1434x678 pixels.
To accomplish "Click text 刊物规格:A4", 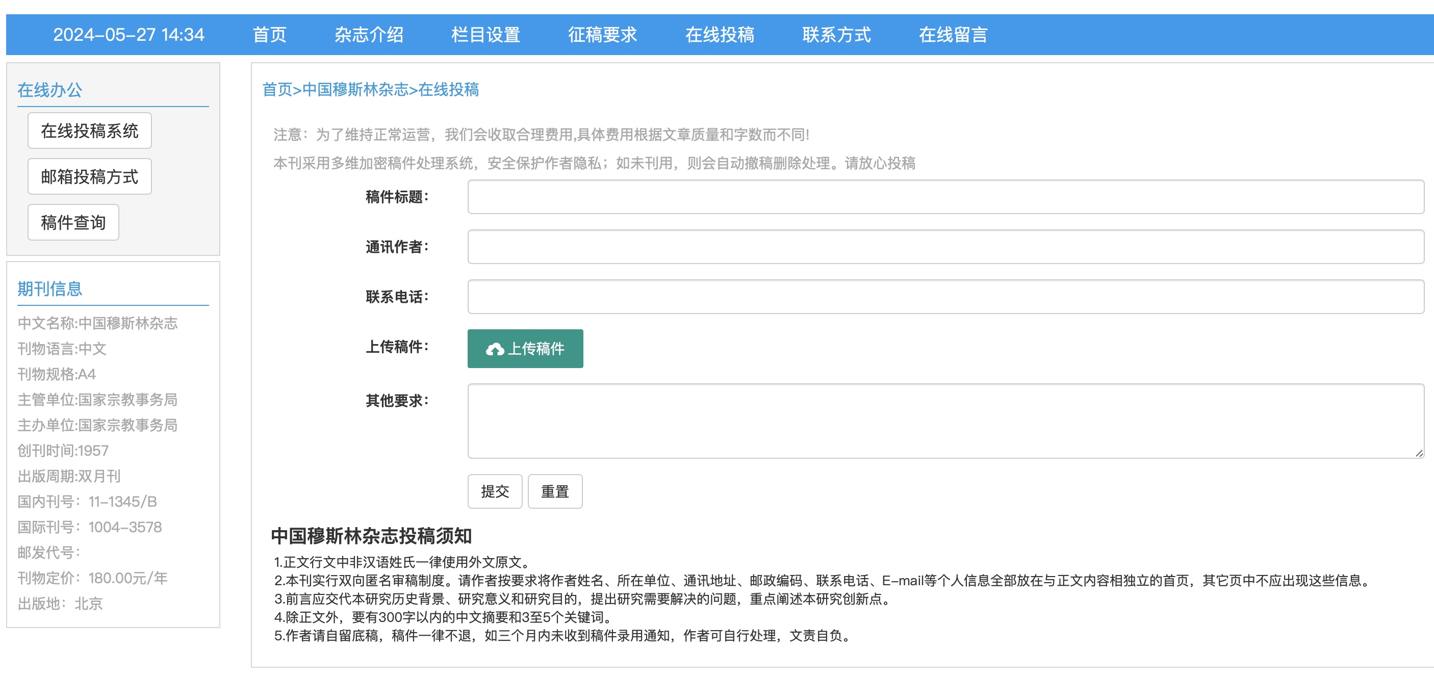I will pos(56,374).
